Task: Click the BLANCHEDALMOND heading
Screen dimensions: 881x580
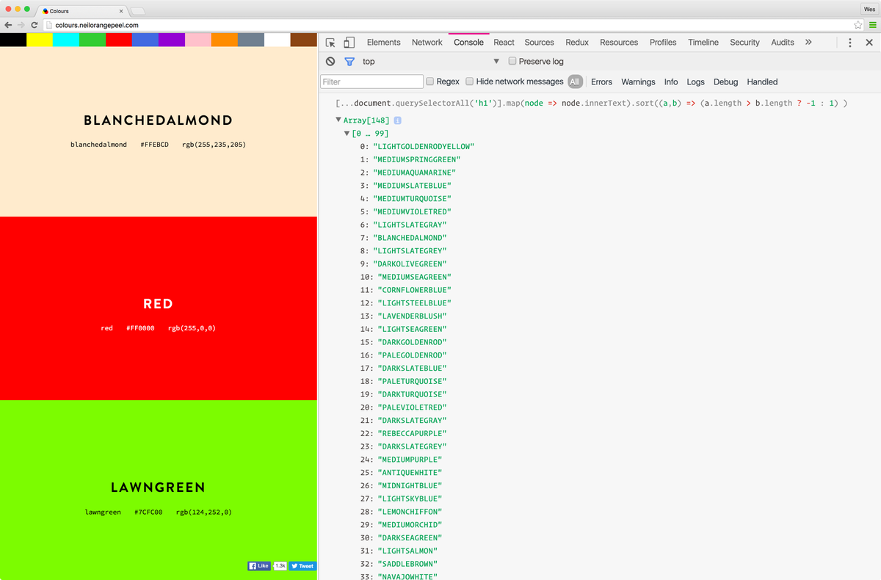Action: (x=158, y=120)
